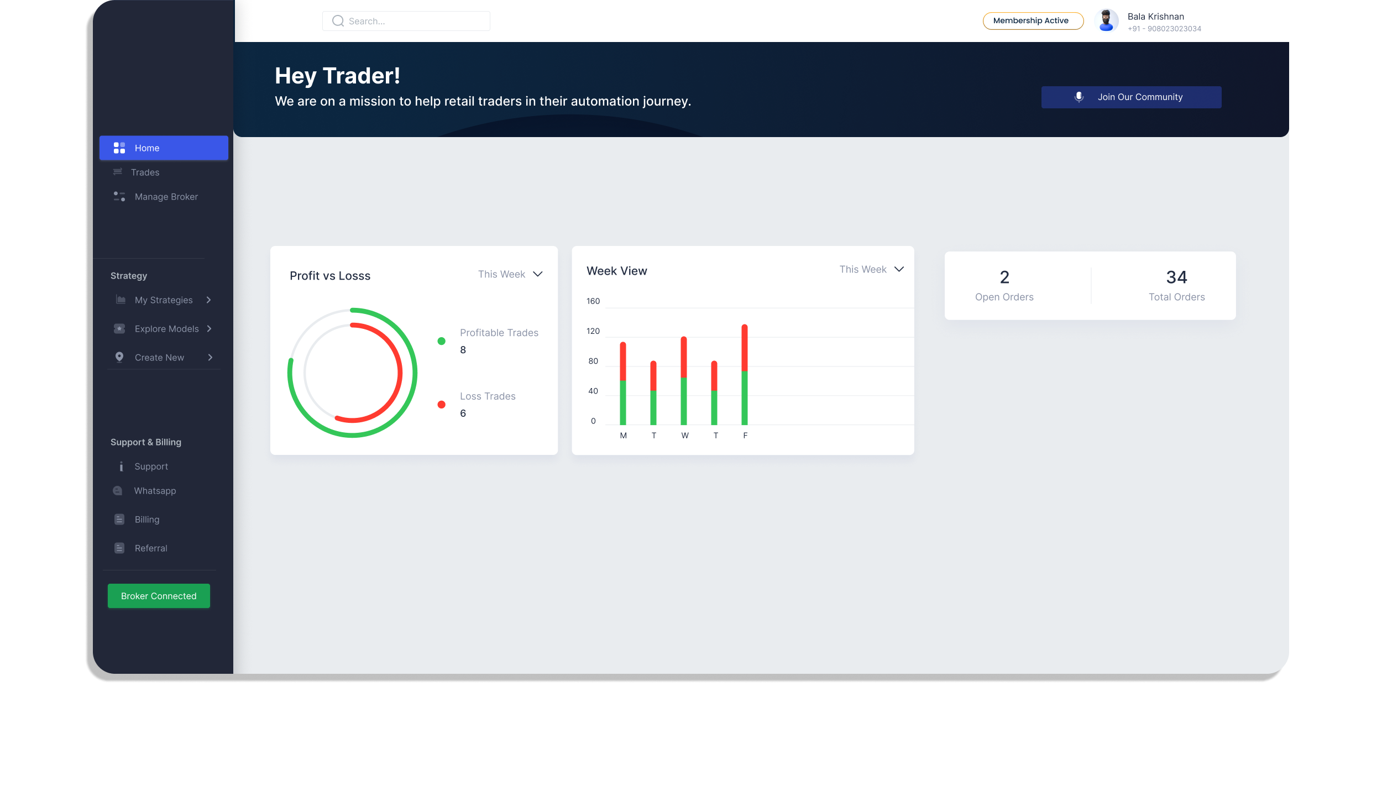Click the microphone icon on community button
Image resolution: width=1382 pixels, height=807 pixels.
1079,97
